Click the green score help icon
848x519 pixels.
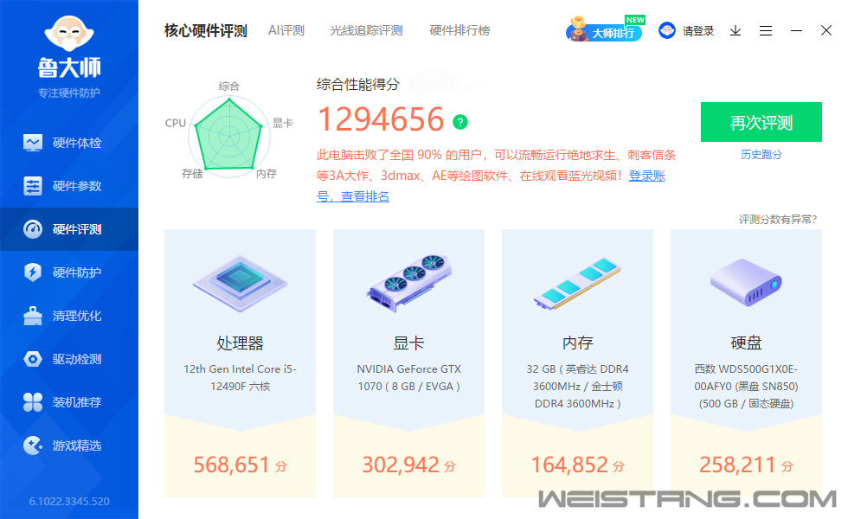tap(460, 122)
